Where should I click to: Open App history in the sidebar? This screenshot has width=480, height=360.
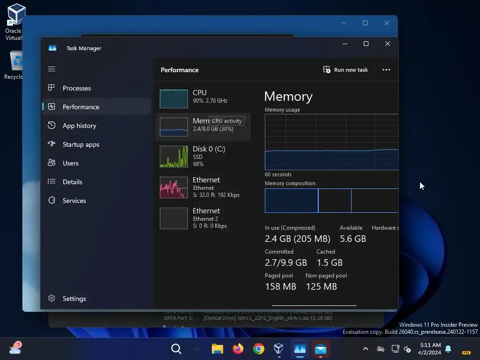pyautogui.click(x=97, y=126)
